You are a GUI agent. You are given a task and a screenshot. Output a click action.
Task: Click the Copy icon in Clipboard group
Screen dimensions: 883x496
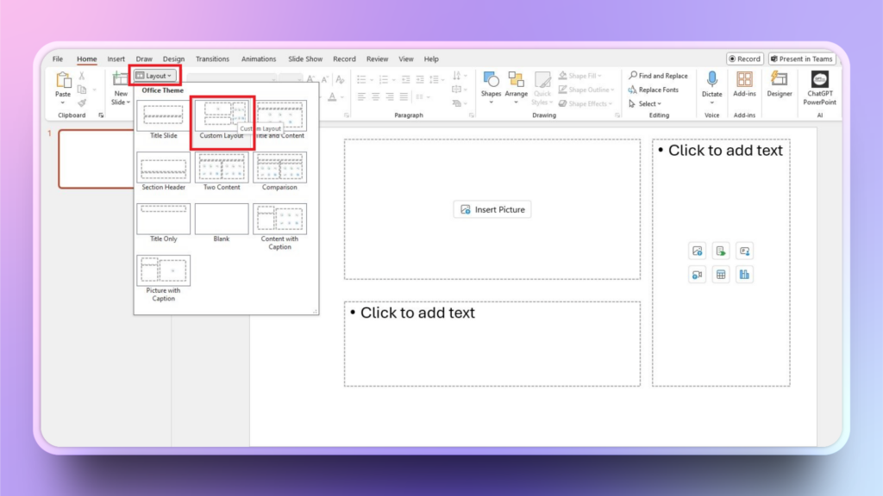[82, 90]
